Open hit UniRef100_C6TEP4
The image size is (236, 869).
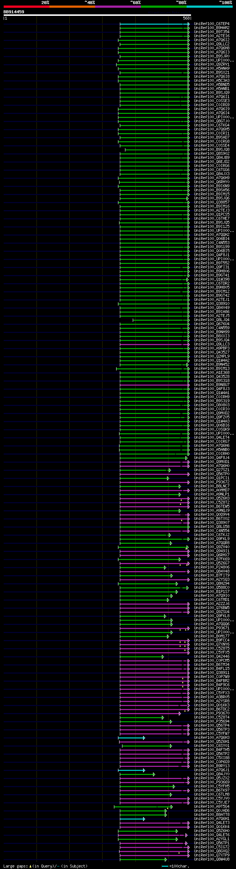(212, 24)
